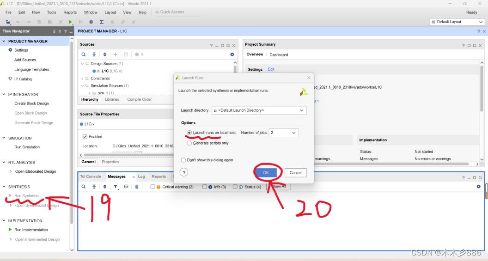Open the Launch directory dropdown
The height and width of the screenshot is (261, 488).
259,110
